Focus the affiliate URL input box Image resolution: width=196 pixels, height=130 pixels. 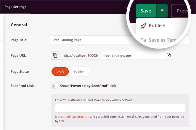click(x=120, y=108)
